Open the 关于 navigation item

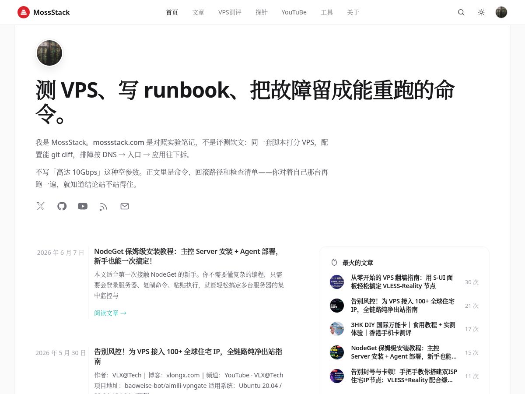(353, 12)
